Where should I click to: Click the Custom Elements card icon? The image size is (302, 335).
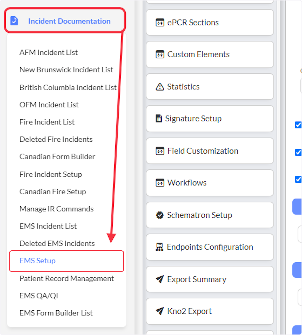coord(160,55)
